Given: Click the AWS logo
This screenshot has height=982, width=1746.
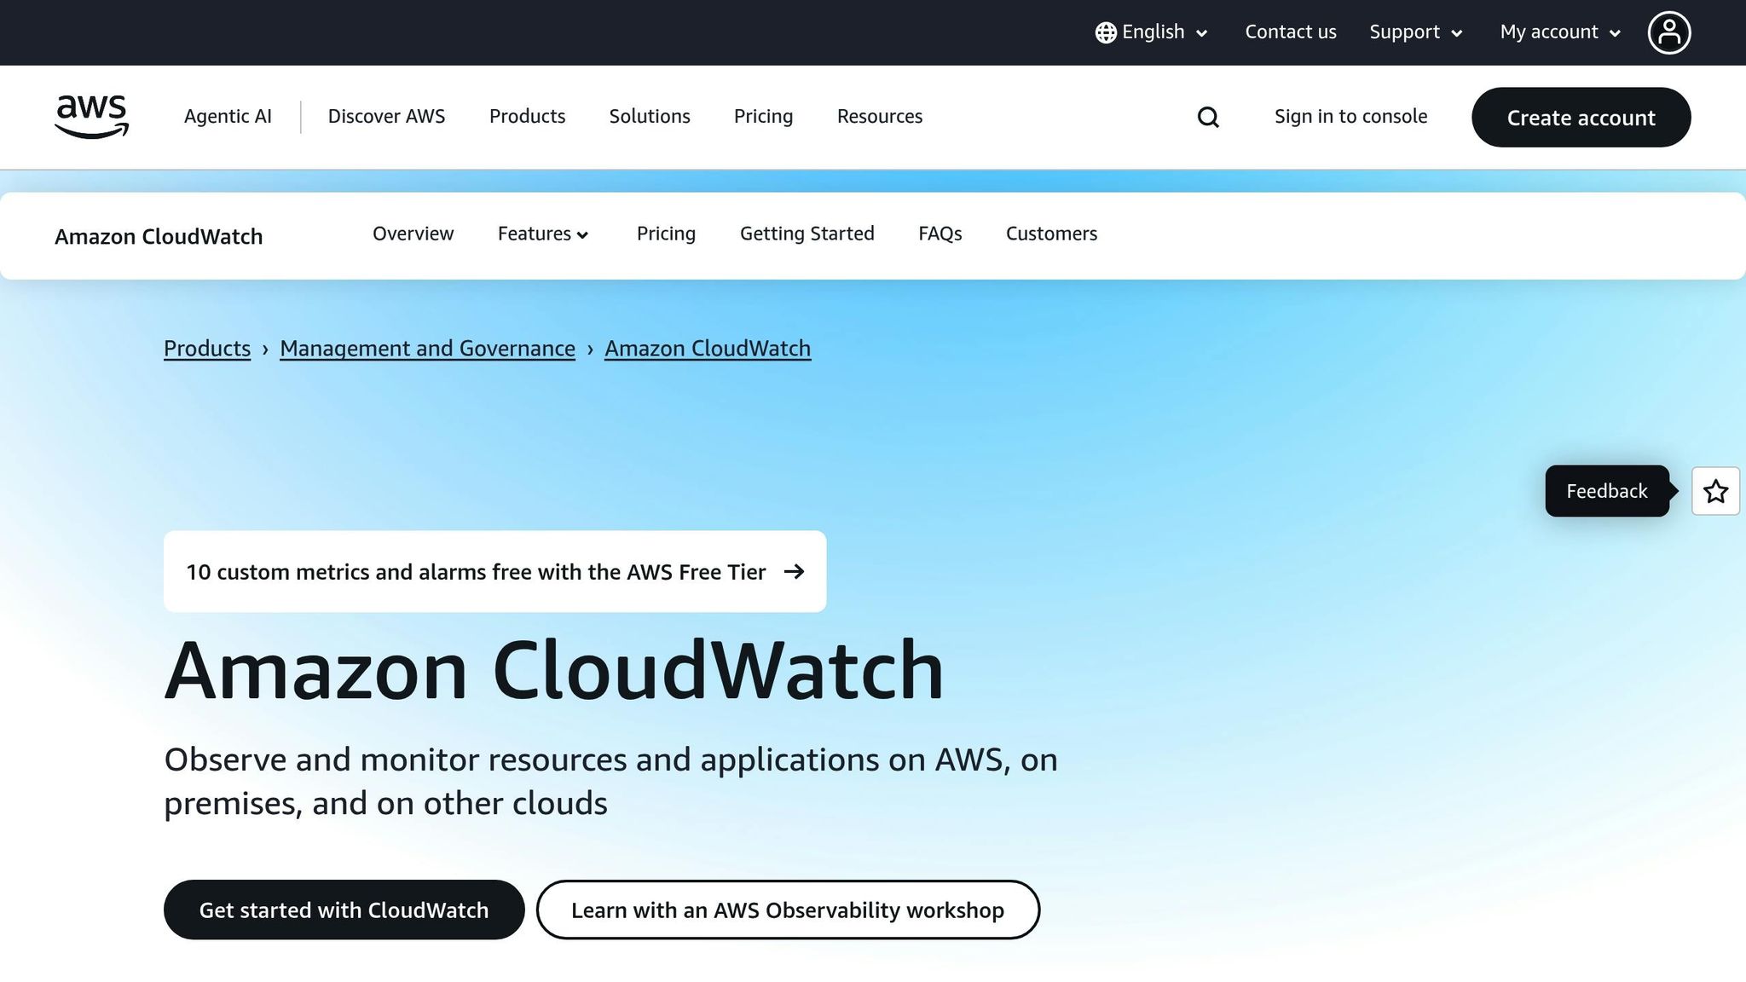Looking at the screenshot, I should click(91, 117).
